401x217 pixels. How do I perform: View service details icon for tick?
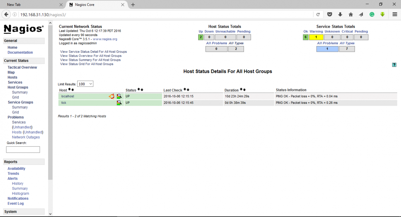119,103
